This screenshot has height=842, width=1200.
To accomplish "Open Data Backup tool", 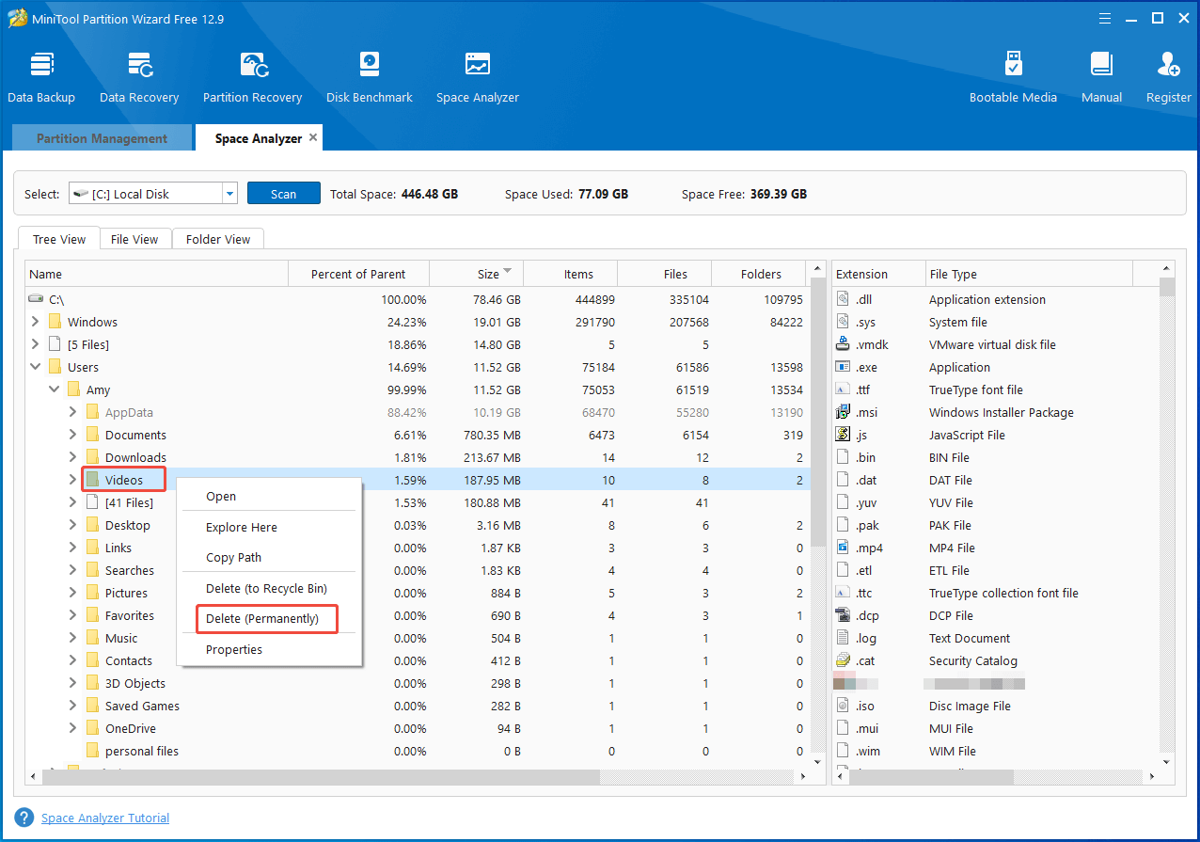I will tap(41, 77).
